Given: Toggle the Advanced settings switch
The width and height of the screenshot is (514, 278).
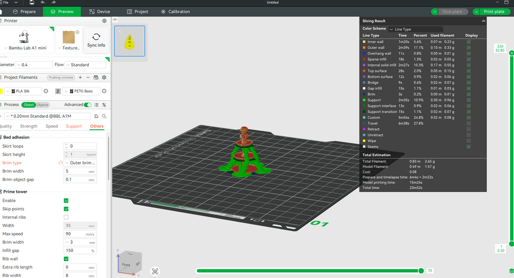Looking at the screenshot, I should (x=88, y=105).
